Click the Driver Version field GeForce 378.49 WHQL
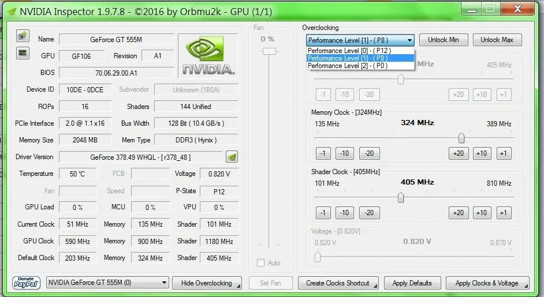The image size is (544, 297). [x=140, y=157]
